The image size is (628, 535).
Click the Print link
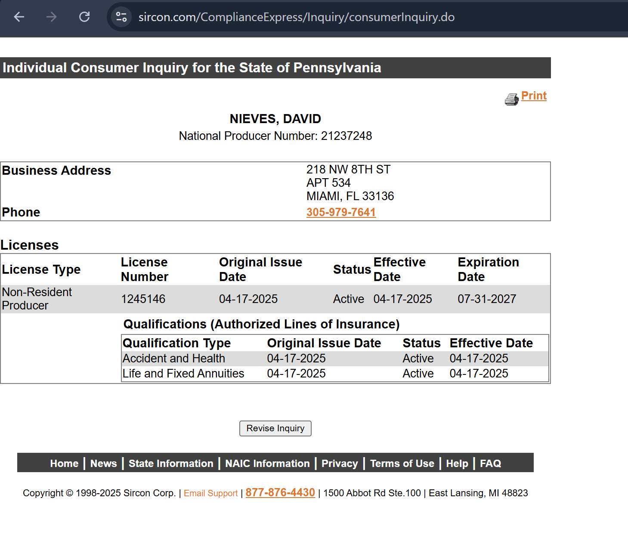[x=534, y=96]
